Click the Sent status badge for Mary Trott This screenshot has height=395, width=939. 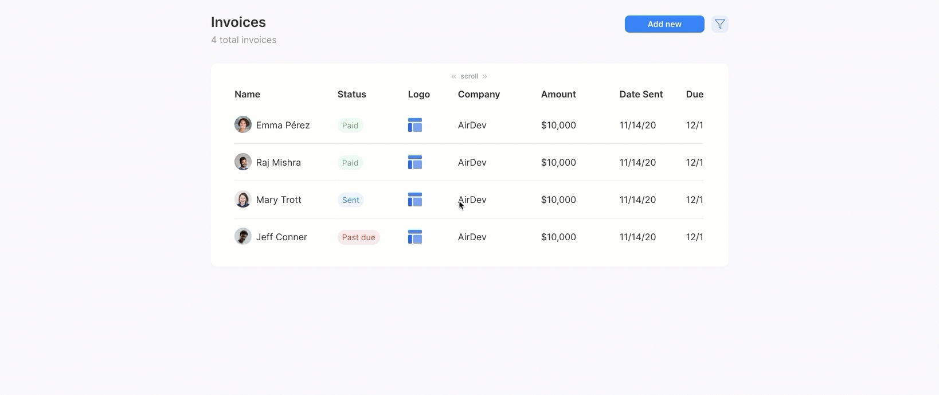pyautogui.click(x=350, y=200)
